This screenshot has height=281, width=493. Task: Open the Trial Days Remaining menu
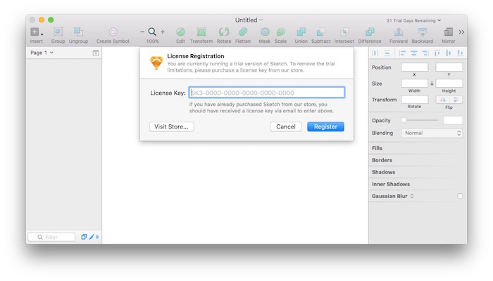coord(414,20)
